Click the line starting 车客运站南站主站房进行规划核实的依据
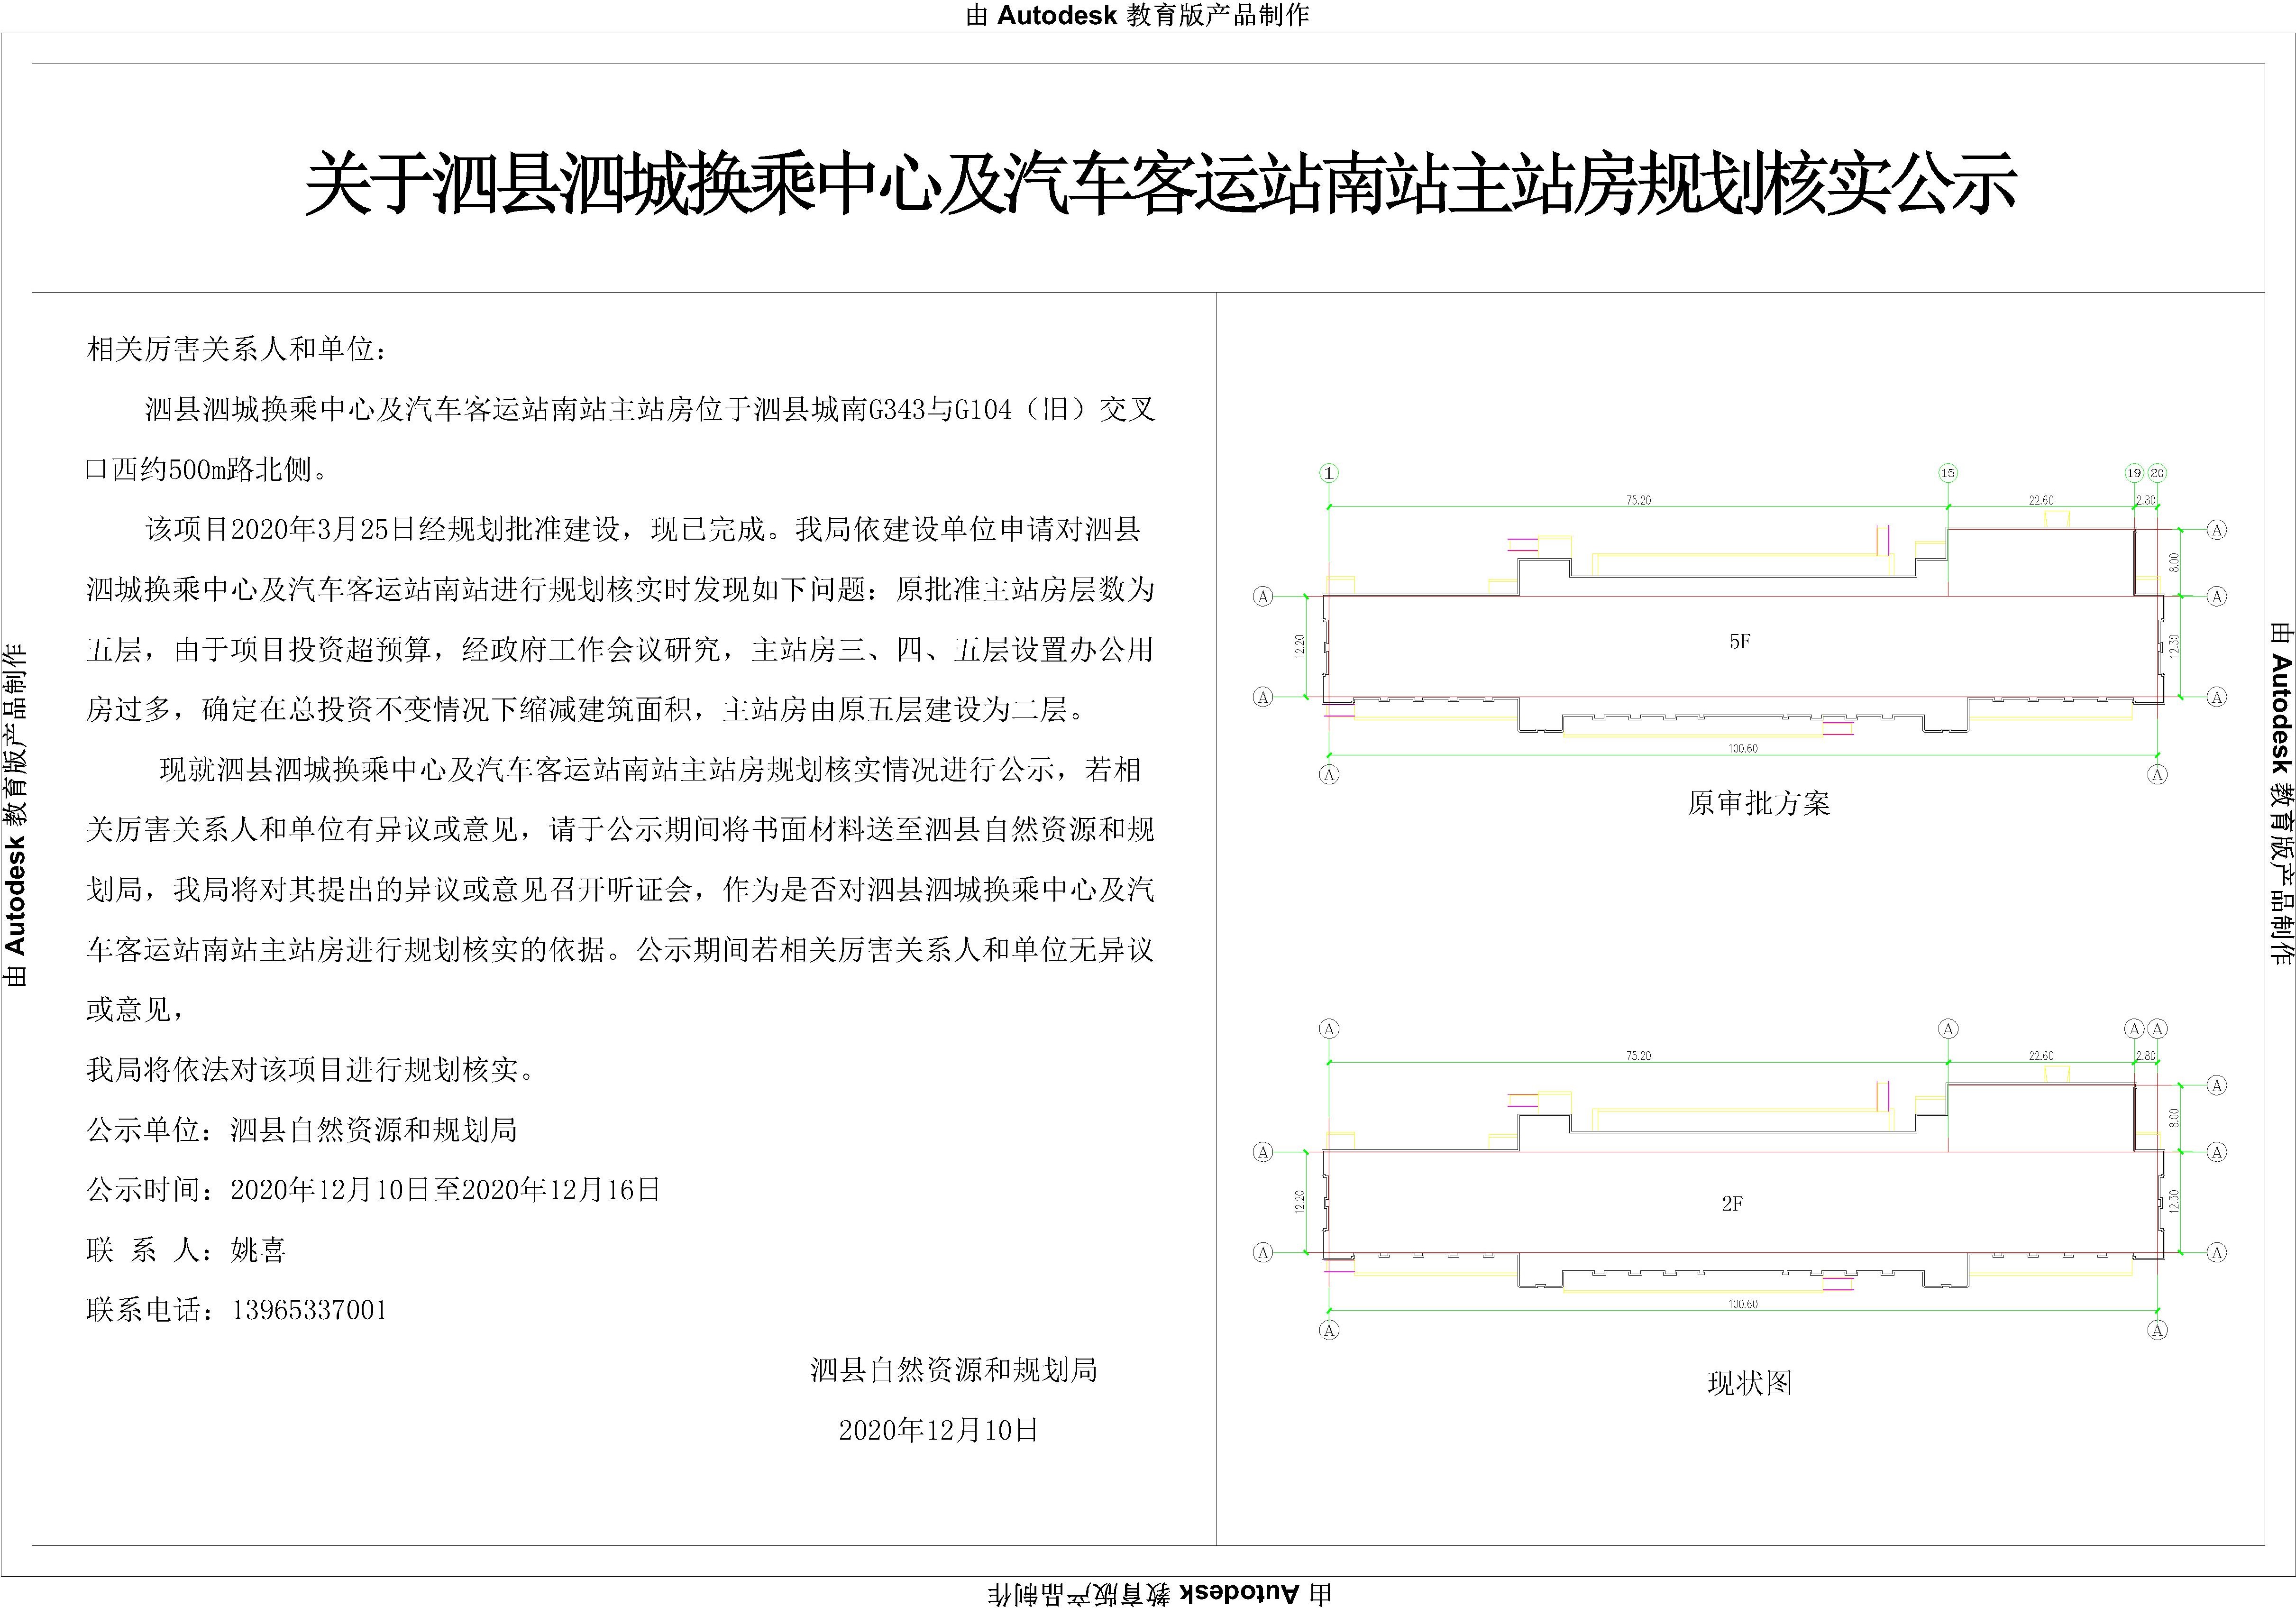 click(x=620, y=949)
